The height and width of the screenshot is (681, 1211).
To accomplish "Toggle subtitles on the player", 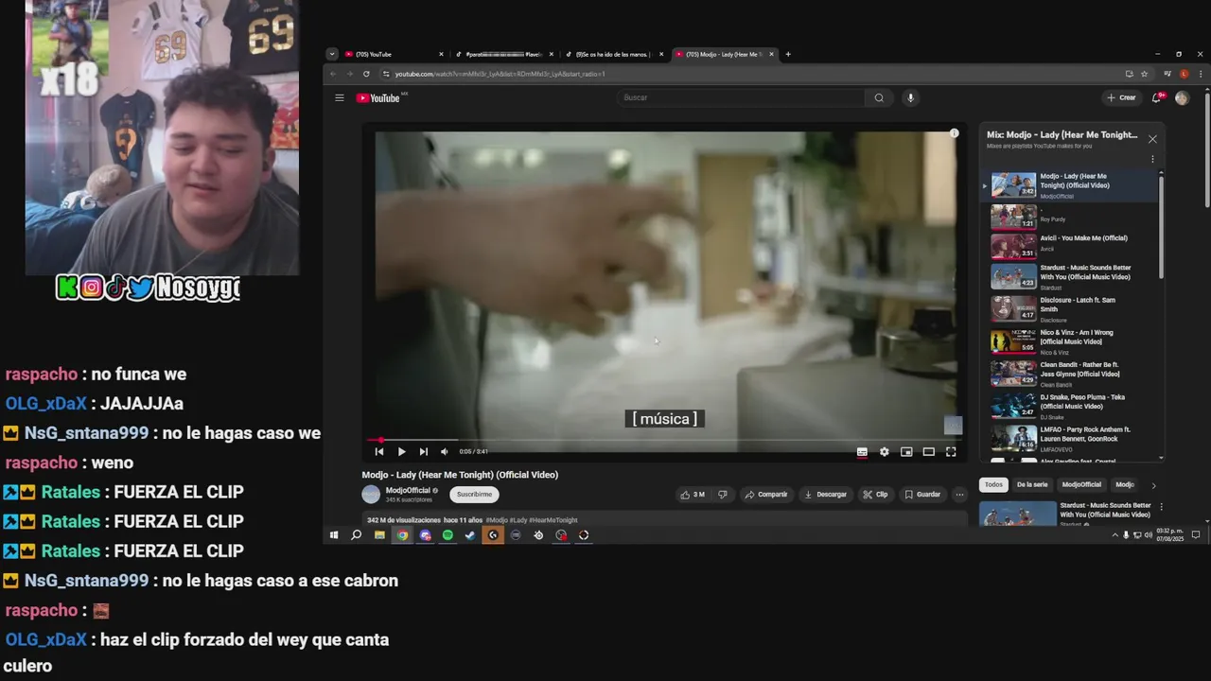I will point(862,451).
